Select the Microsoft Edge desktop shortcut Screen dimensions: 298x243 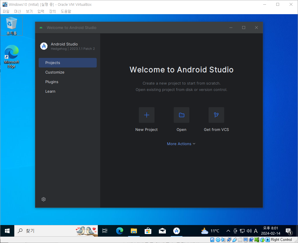click(12, 56)
